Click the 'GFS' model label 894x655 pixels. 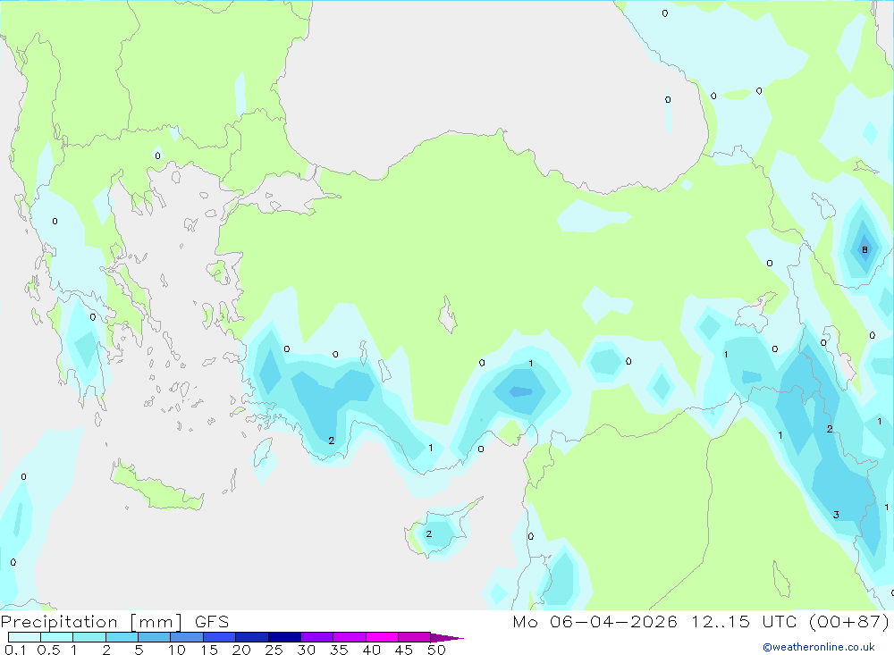point(212,622)
